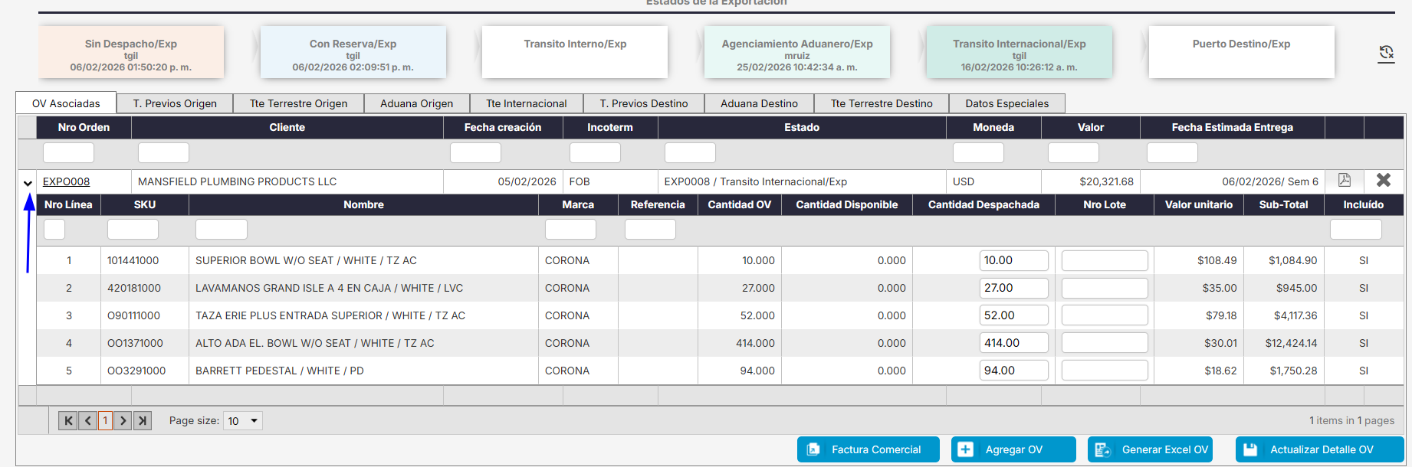
Task: Go to the last page in the pager
Action: pos(142,420)
